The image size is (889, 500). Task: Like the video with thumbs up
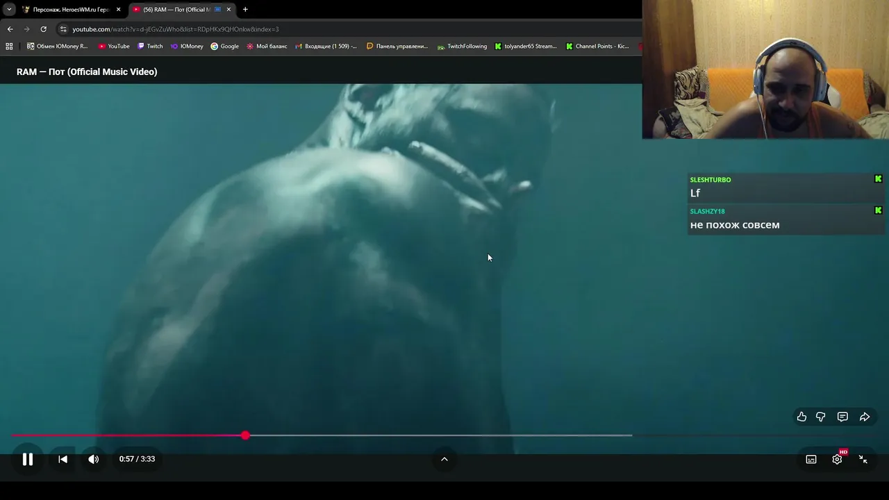click(x=801, y=417)
